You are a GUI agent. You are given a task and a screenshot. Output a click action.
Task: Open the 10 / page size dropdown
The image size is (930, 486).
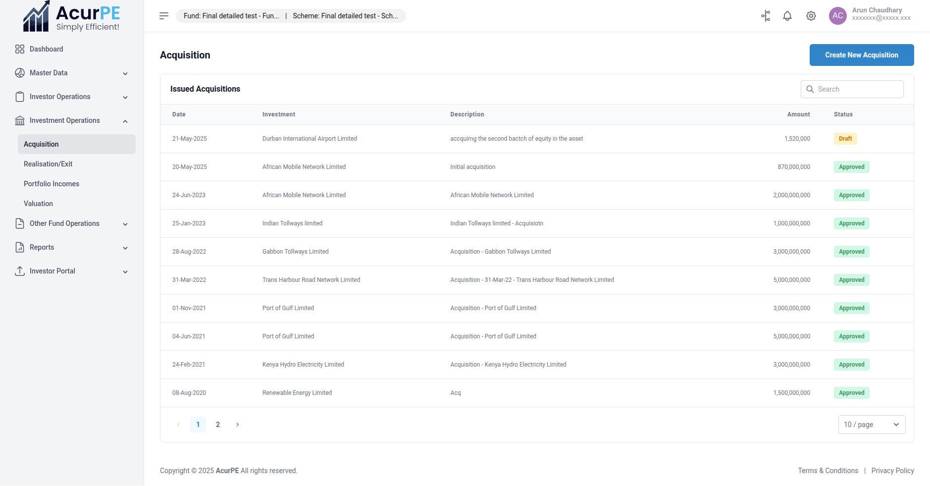pyautogui.click(x=871, y=425)
